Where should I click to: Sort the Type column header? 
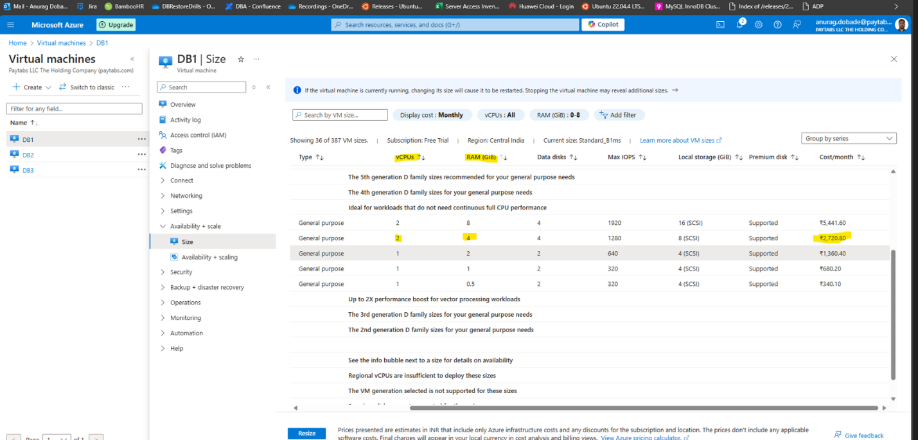[x=311, y=157]
